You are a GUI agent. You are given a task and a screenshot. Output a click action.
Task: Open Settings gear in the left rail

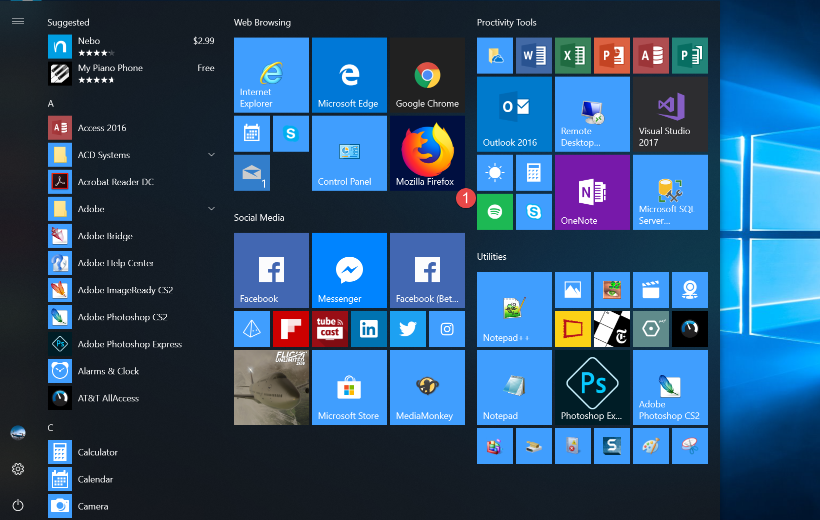(x=18, y=469)
